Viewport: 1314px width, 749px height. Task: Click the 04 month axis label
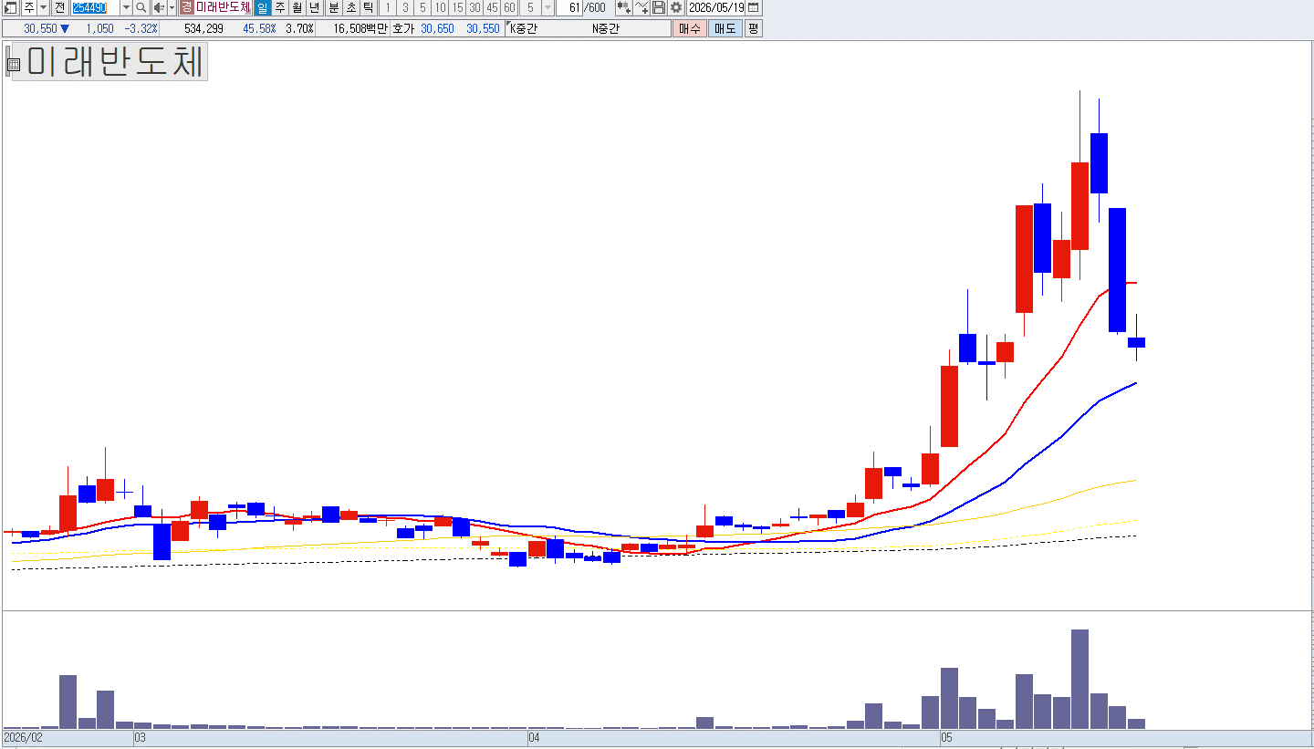535,736
